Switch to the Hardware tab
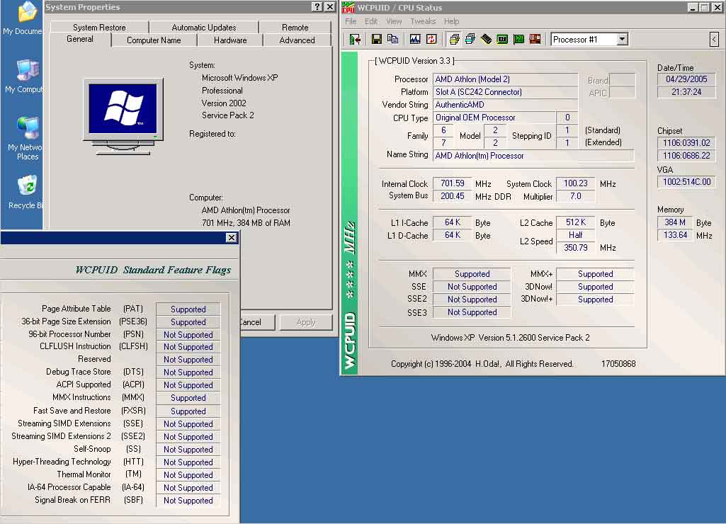Screen dimensions: 726x524 point(230,40)
